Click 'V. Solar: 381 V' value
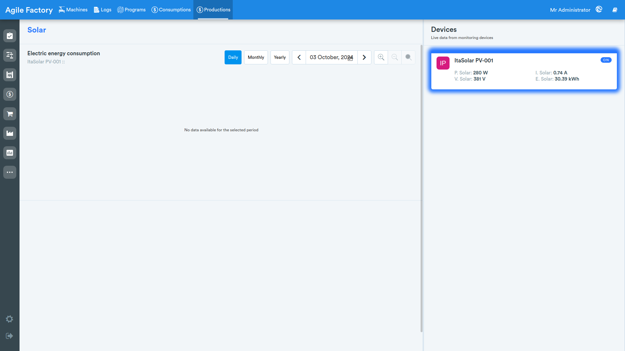 [470, 79]
